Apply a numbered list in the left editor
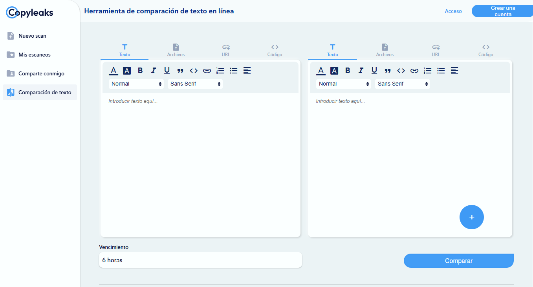This screenshot has width=533, height=287. click(220, 70)
